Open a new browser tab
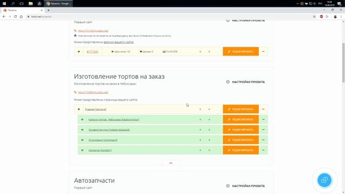The width and height of the screenshot is (345, 194). 49,10
